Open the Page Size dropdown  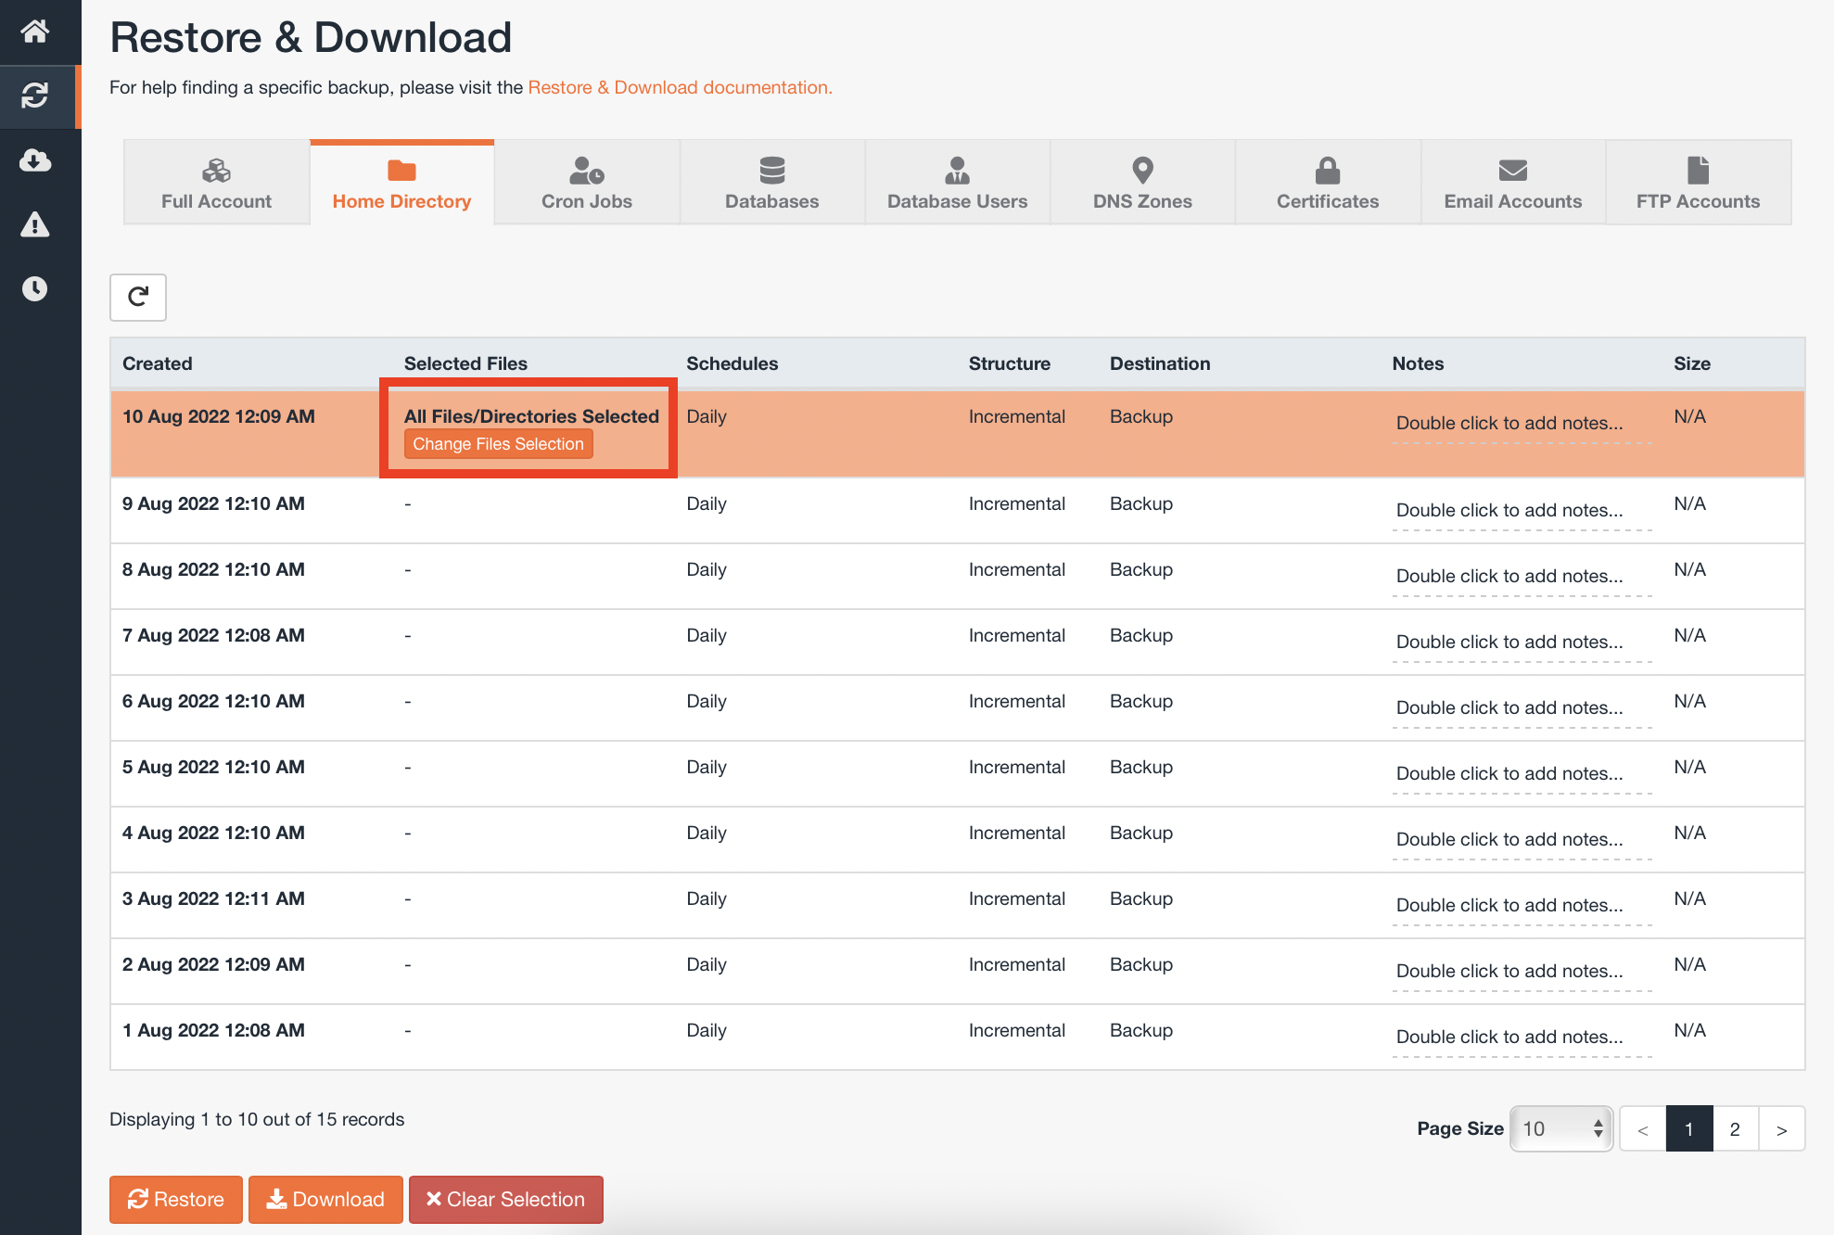click(1561, 1128)
